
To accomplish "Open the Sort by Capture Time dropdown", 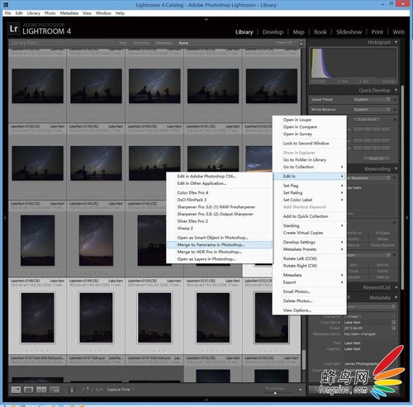I will pos(120,390).
